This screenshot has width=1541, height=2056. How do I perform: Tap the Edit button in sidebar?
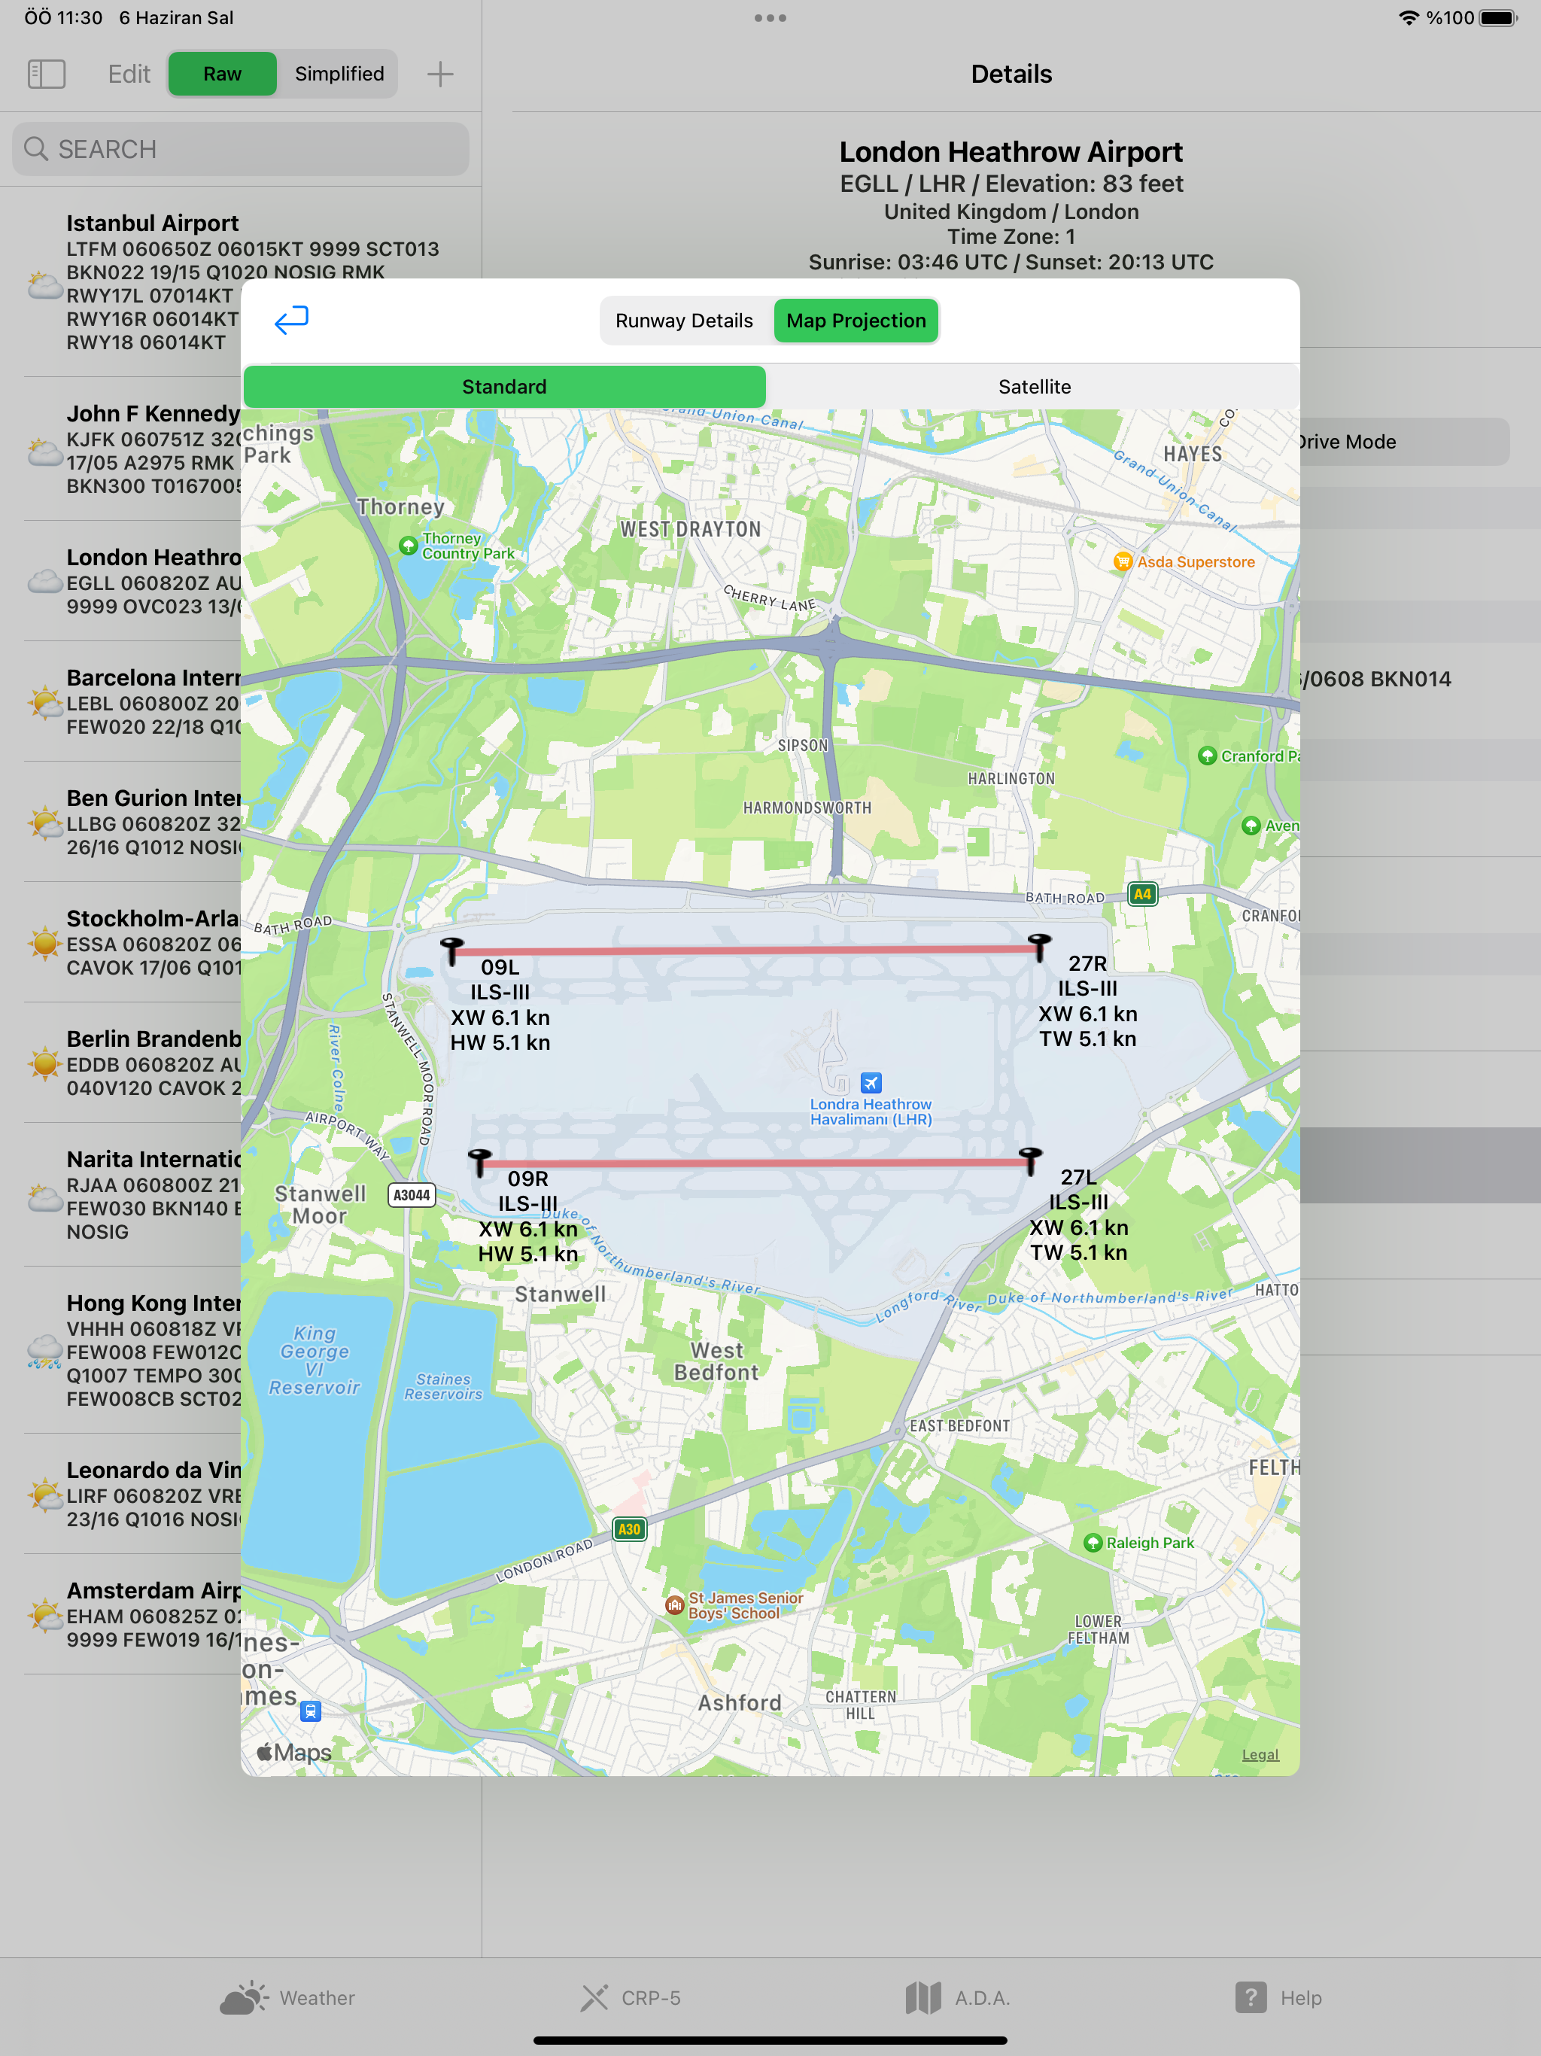coord(129,75)
